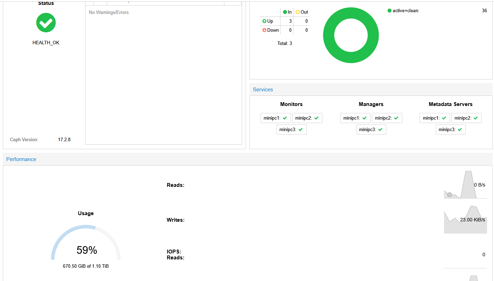Select the minipc3 metadata server box
This screenshot has height=281, width=494.
[450, 130]
